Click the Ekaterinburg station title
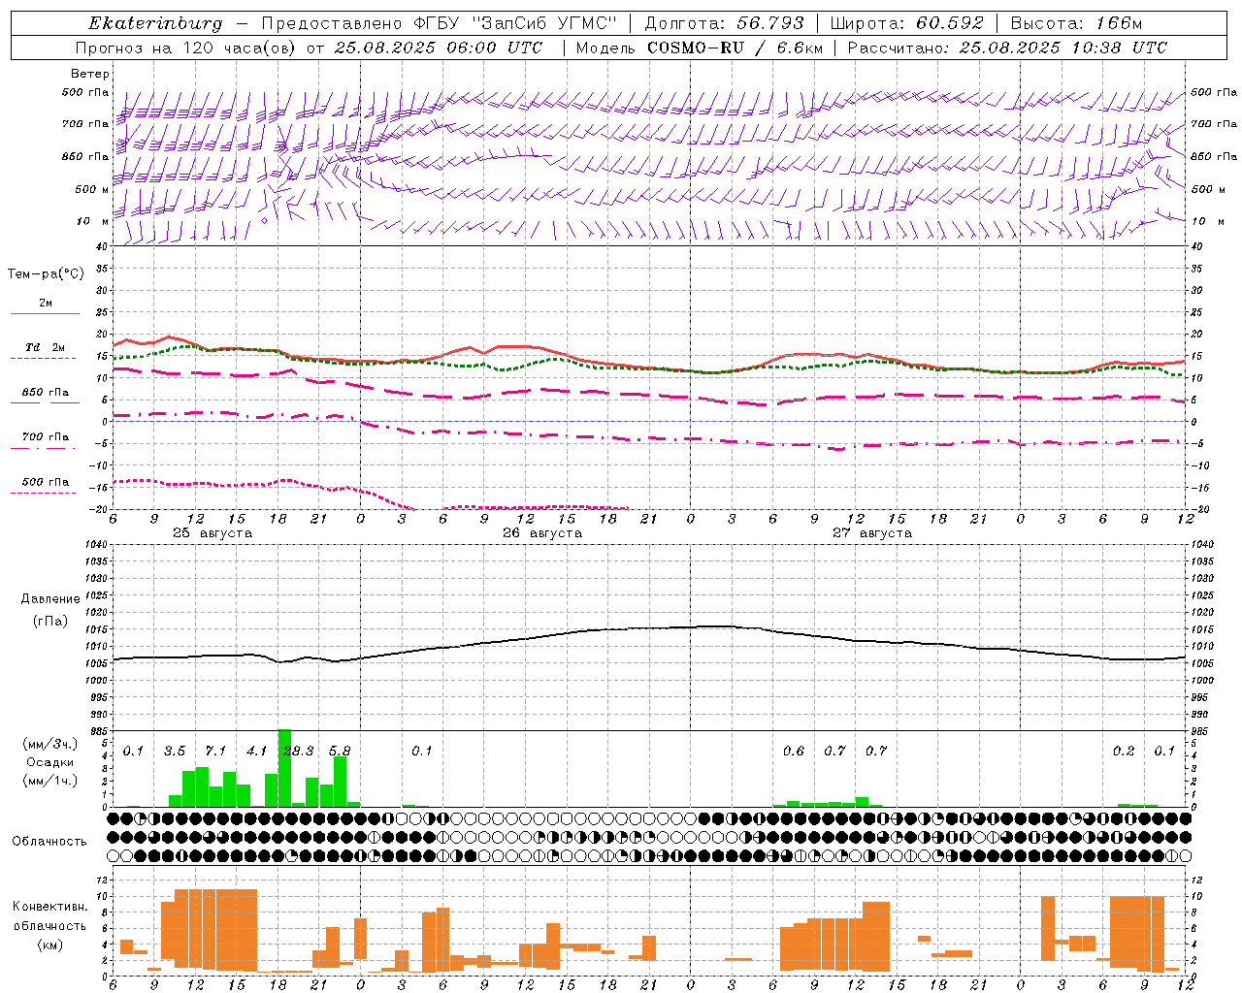The width and height of the screenshot is (1242, 993). (155, 23)
